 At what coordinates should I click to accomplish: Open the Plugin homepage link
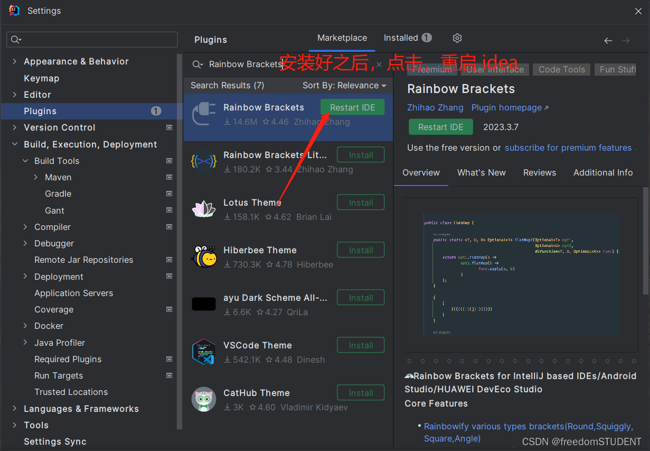[x=510, y=107]
